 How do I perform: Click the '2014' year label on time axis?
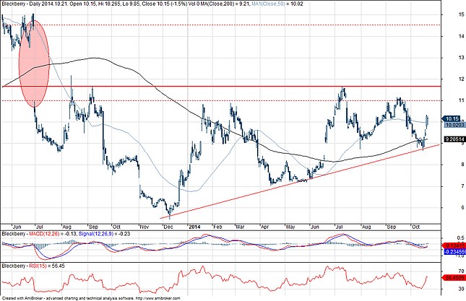(x=194, y=227)
